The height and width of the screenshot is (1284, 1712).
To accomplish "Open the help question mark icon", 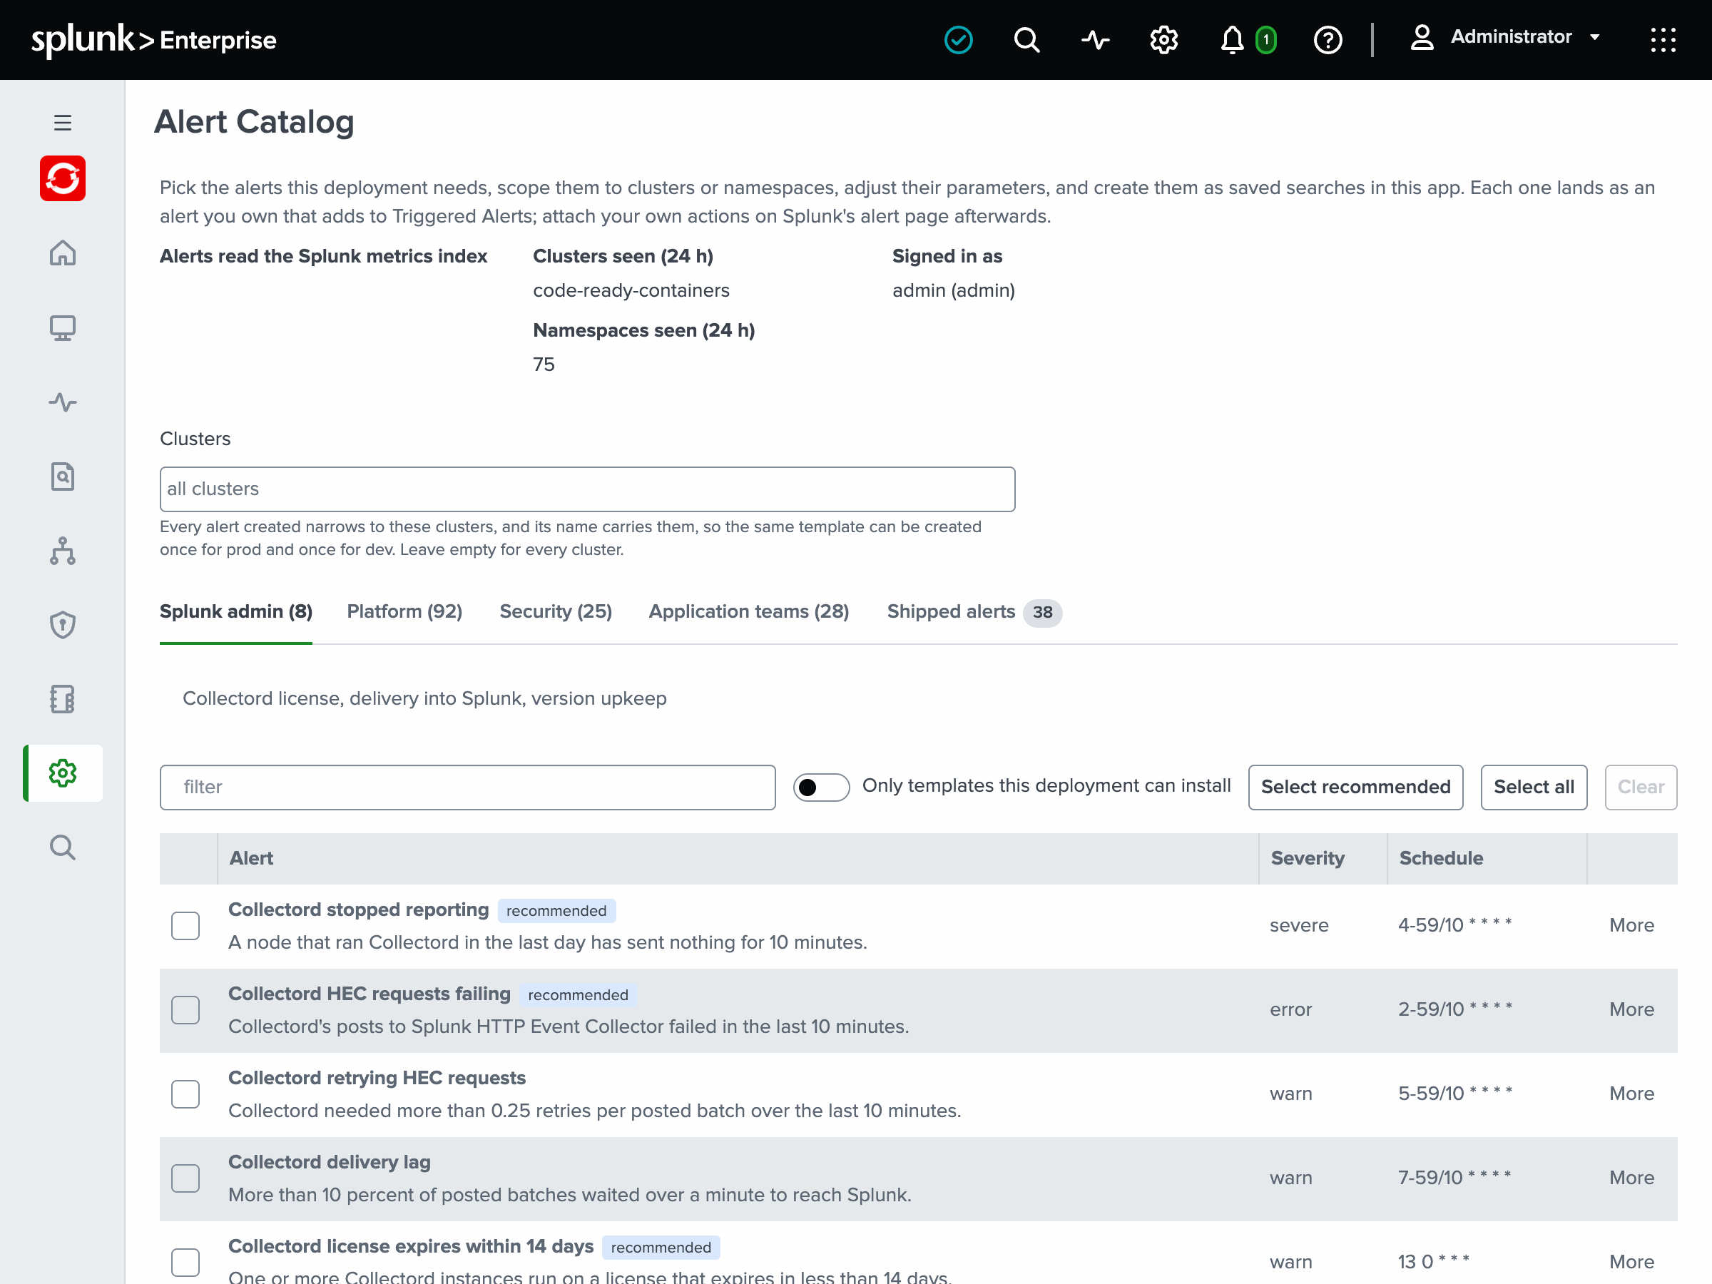I will (1328, 39).
